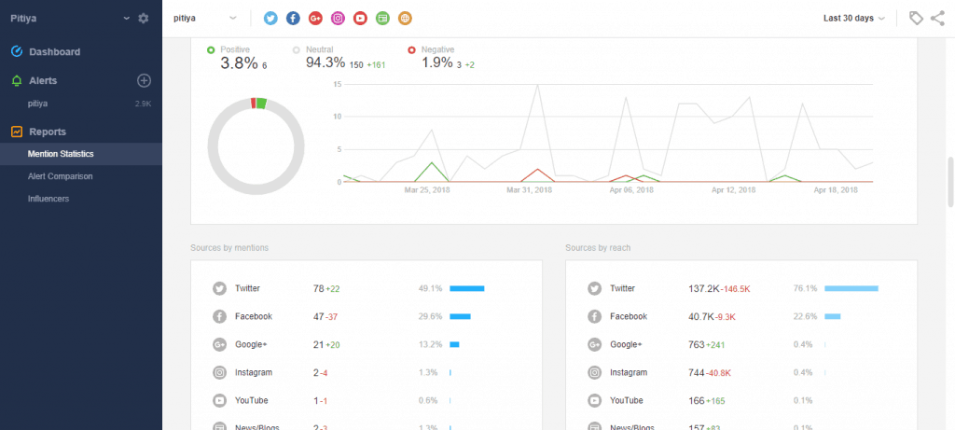Click the share icon in top right

click(x=937, y=19)
